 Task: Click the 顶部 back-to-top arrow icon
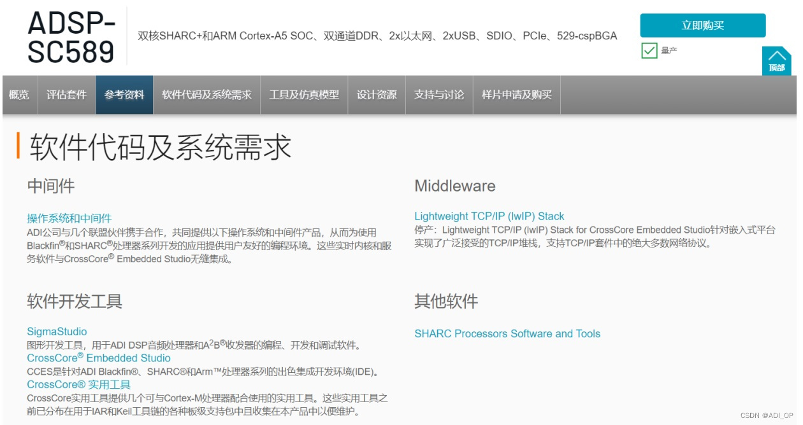coord(776,61)
